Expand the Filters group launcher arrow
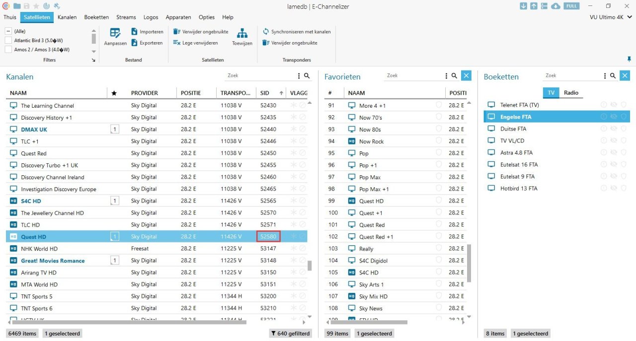 (x=93, y=60)
